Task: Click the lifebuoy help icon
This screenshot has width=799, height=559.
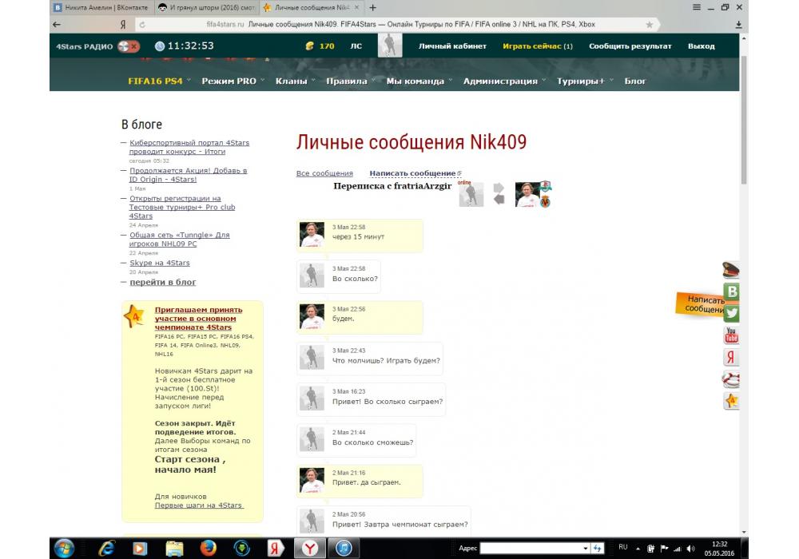Action: point(731,379)
